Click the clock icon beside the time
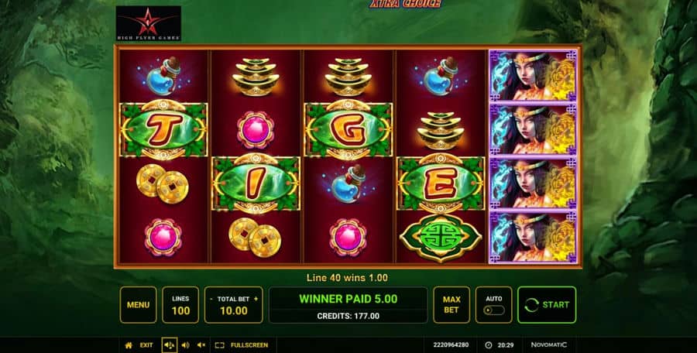The width and height of the screenshot is (697, 353). [488, 345]
